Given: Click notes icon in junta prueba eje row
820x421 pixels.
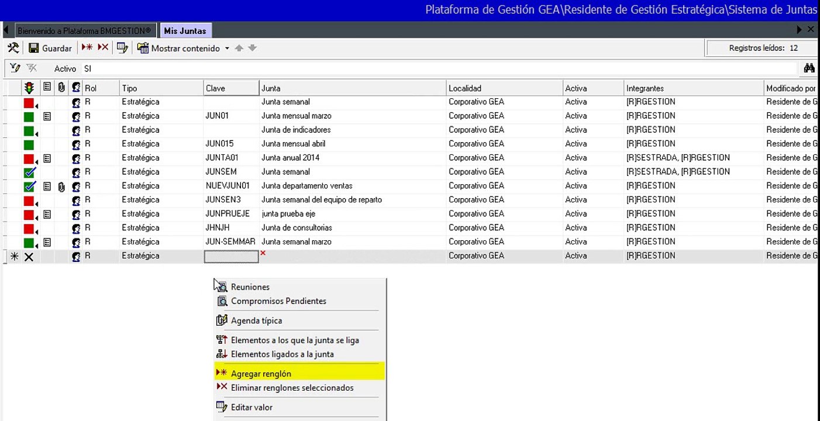Looking at the screenshot, I should pyautogui.click(x=47, y=214).
